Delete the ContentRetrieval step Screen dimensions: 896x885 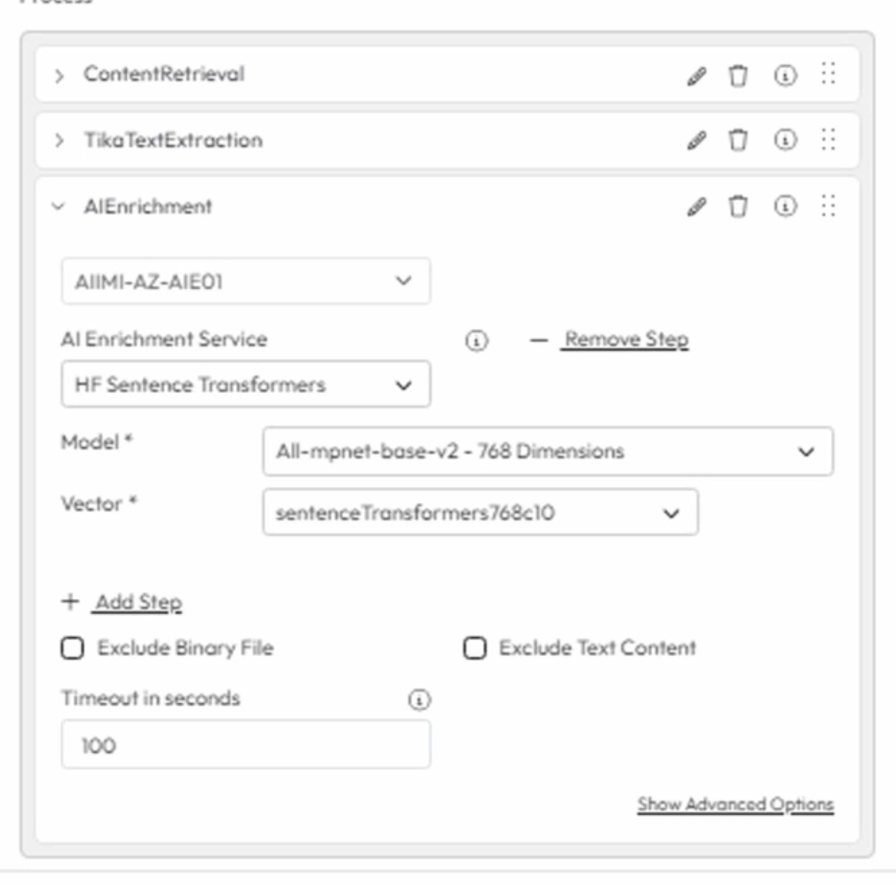[x=738, y=76]
